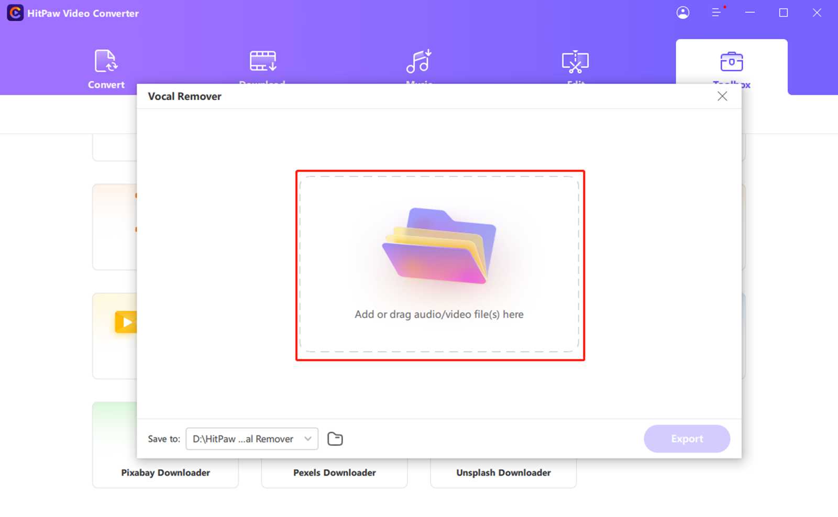Image resolution: width=838 pixels, height=517 pixels.
Task: Select the Edit feature icon
Action: click(x=575, y=60)
